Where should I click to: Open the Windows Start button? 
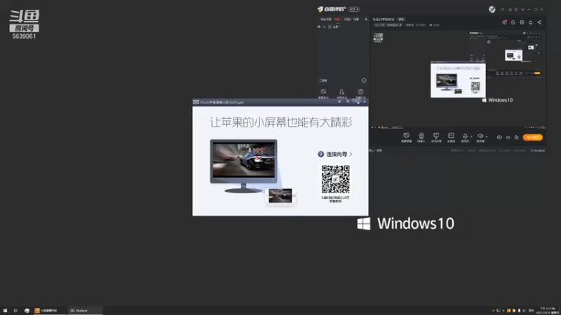[x=5, y=310]
